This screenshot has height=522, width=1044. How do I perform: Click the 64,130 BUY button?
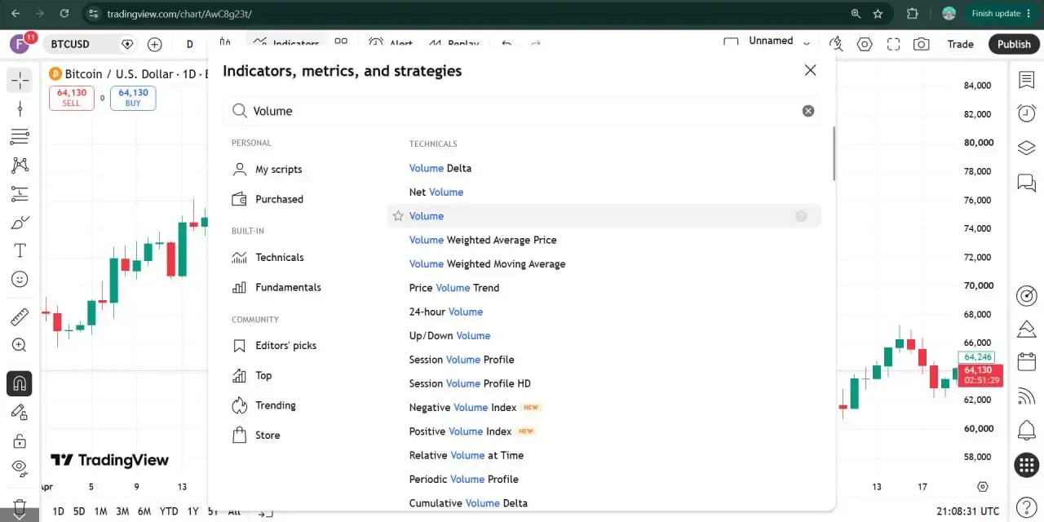133,98
